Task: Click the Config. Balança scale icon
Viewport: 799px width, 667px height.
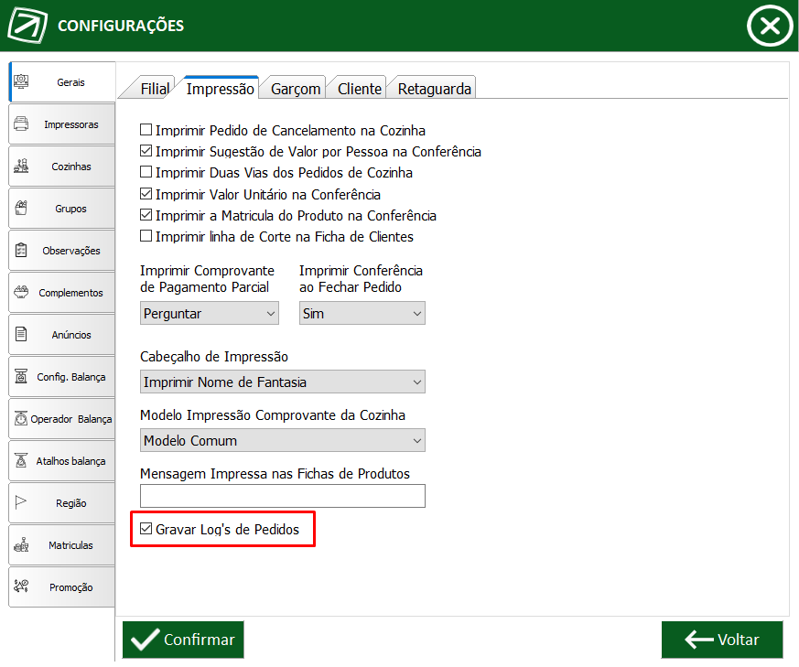Action: (21, 376)
